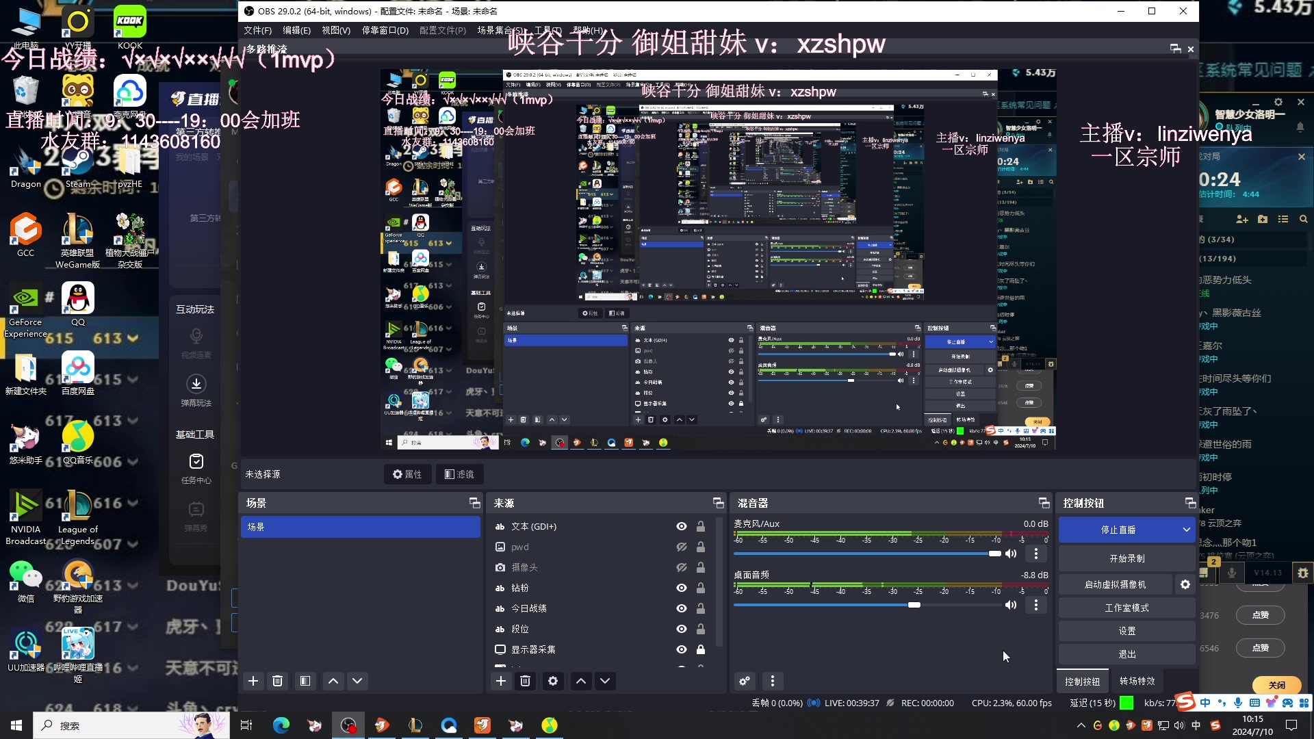Open the Windows Start menu
The width and height of the screenshot is (1314, 739).
coord(16,725)
